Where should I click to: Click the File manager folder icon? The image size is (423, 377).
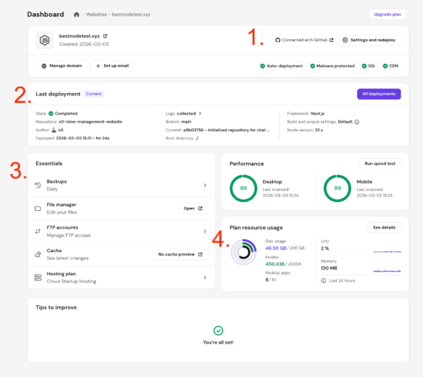point(38,208)
